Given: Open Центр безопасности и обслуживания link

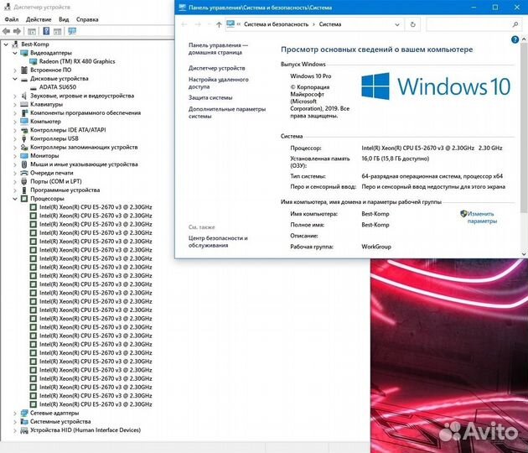Looking at the screenshot, I should click(218, 242).
